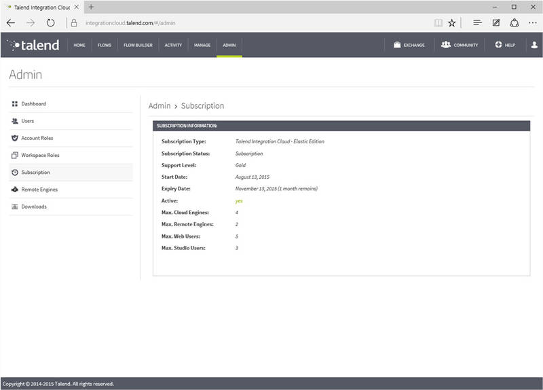Open the FLOWS menu item
Screen dimensions: 543x390
(105, 45)
